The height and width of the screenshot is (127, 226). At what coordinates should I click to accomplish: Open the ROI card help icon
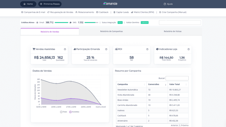pos(147,49)
